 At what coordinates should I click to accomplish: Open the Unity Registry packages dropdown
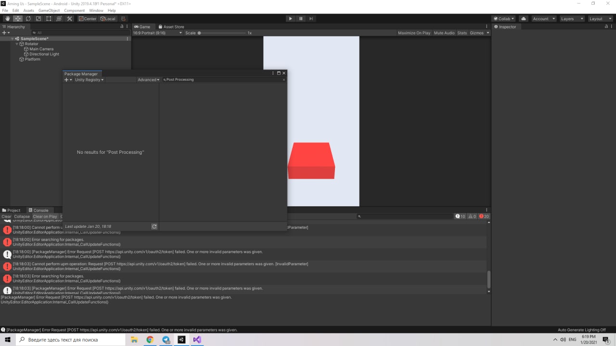coord(89,80)
